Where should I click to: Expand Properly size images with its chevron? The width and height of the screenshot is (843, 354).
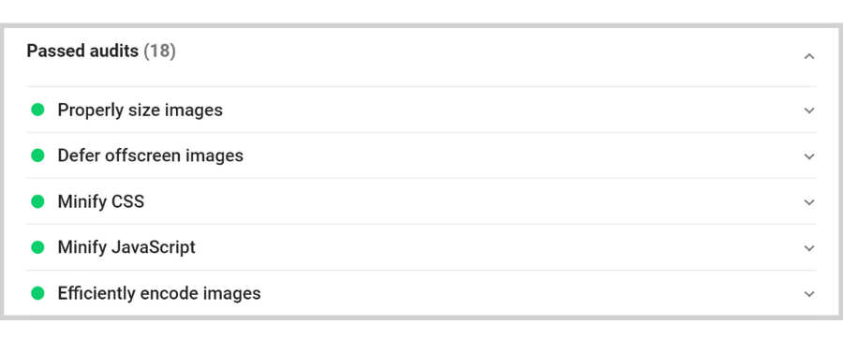809,111
